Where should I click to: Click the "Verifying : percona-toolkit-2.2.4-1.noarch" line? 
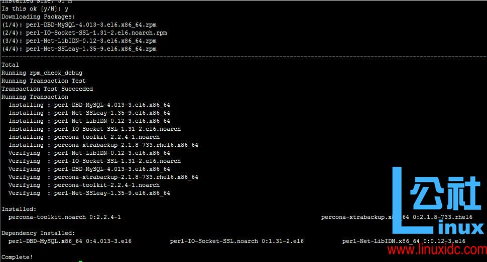click(x=84, y=185)
